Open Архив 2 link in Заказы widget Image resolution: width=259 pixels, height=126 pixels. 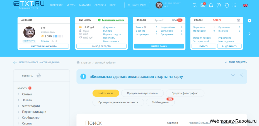pyautogui.click(x=159, y=20)
